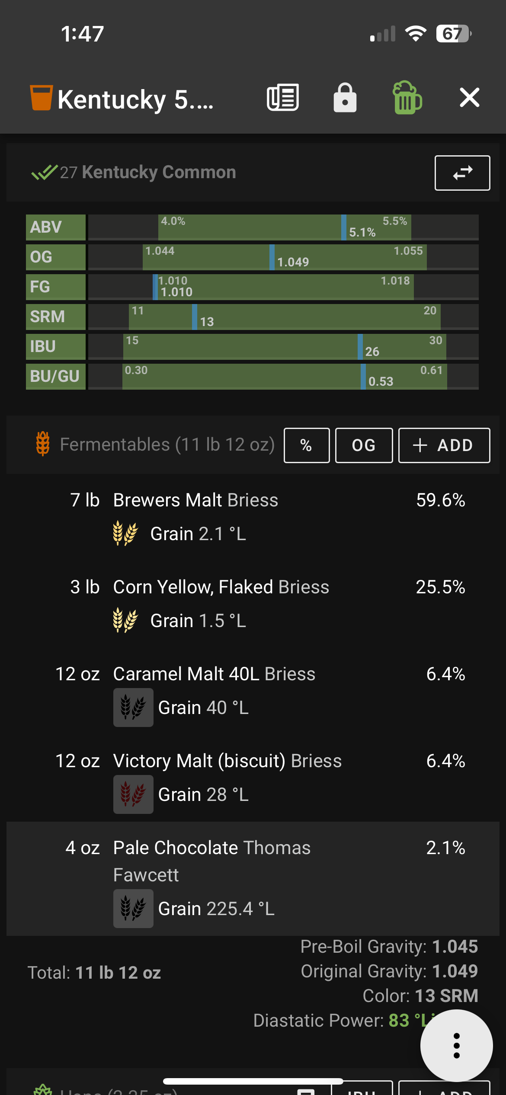Tap the orange beer glass recipe icon
506x1095 pixels.
41,98
